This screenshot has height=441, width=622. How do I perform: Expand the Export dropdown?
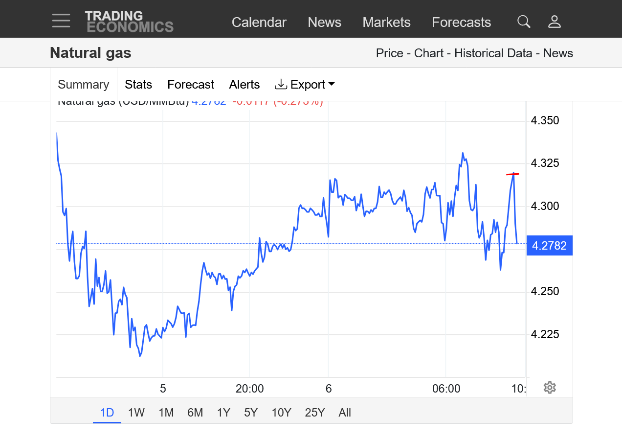pyautogui.click(x=305, y=85)
